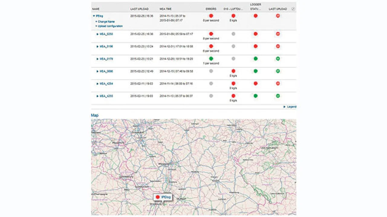Expand the MEA_0179 row
Viewport: 387px width, 217px height.
[x=98, y=59]
